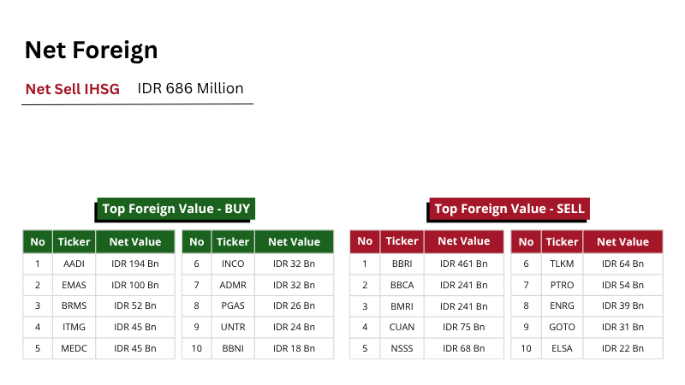The image size is (685, 385).
Task: Click the CUAN ticker cell
Action: tap(402, 327)
